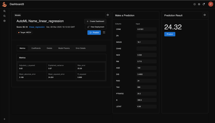This screenshot has width=215, height=123.
Task: Open the Prediction Result panel settings gear
Action: 205,15
